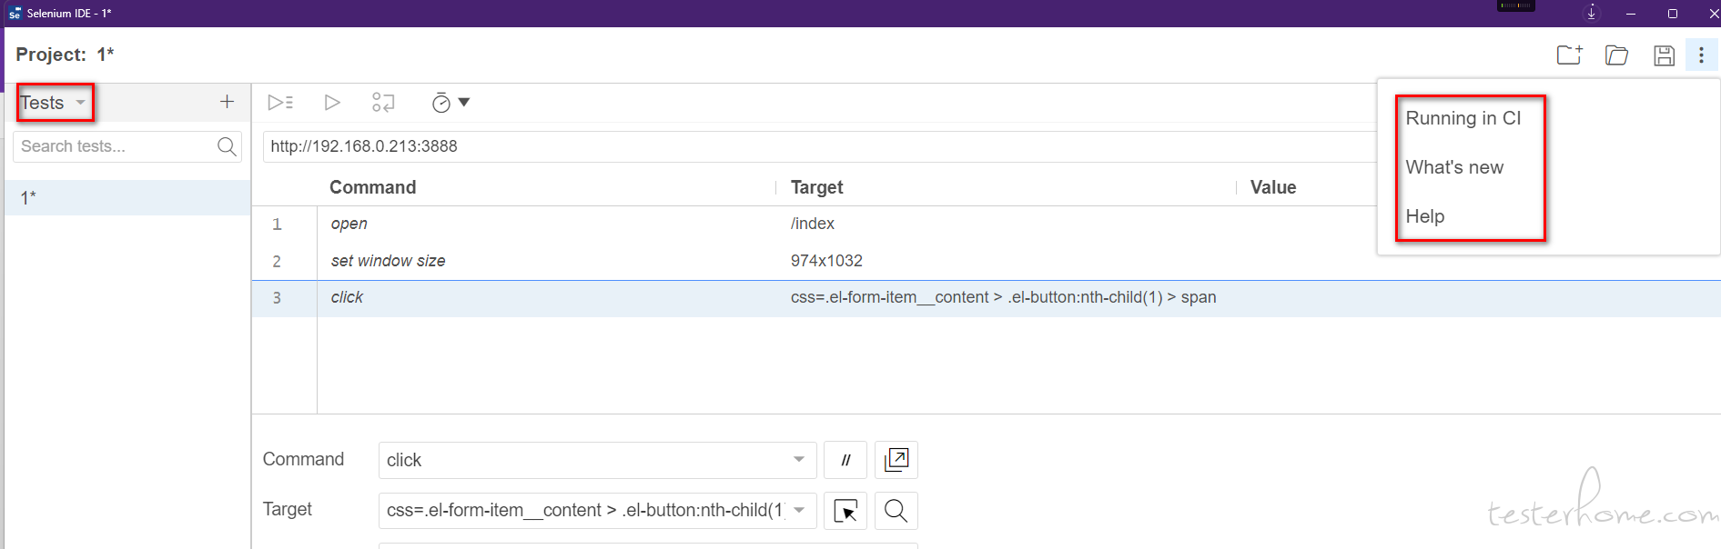Click the Value column header
Image resolution: width=1721 pixels, height=549 pixels.
pyautogui.click(x=1273, y=187)
